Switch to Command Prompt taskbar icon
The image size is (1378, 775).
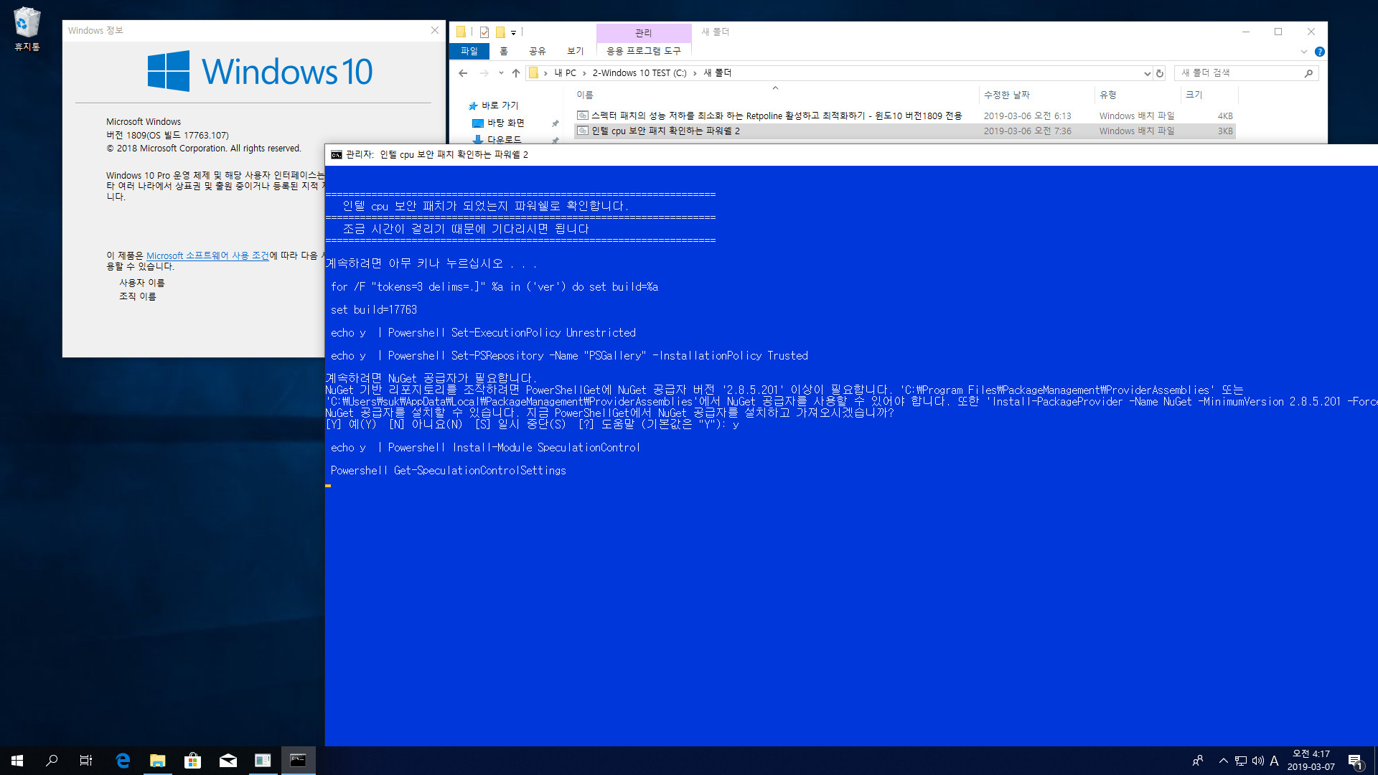pyautogui.click(x=298, y=761)
